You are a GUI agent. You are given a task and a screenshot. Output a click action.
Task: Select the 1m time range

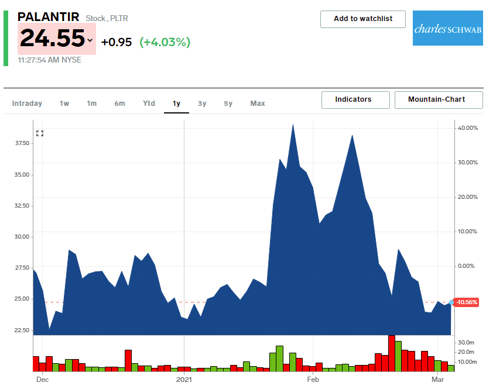pyautogui.click(x=92, y=104)
